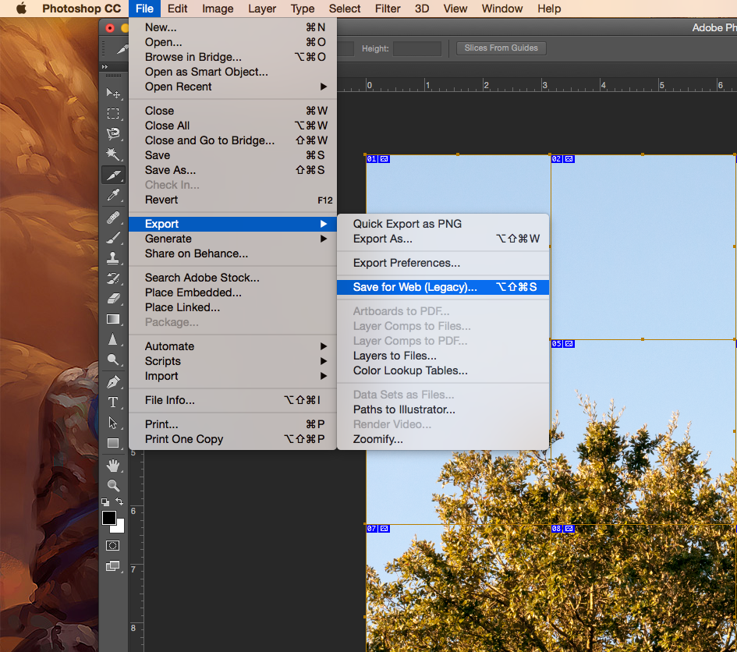This screenshot has width=737, height=652.
Task: Select the Zoom tool
Action: 113,485
